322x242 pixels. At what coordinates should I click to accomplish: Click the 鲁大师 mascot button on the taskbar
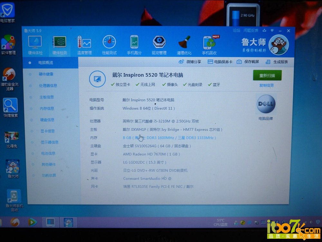(x=68, y=222)
